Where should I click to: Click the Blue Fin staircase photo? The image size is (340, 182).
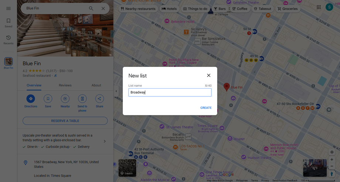coord(65,28)
